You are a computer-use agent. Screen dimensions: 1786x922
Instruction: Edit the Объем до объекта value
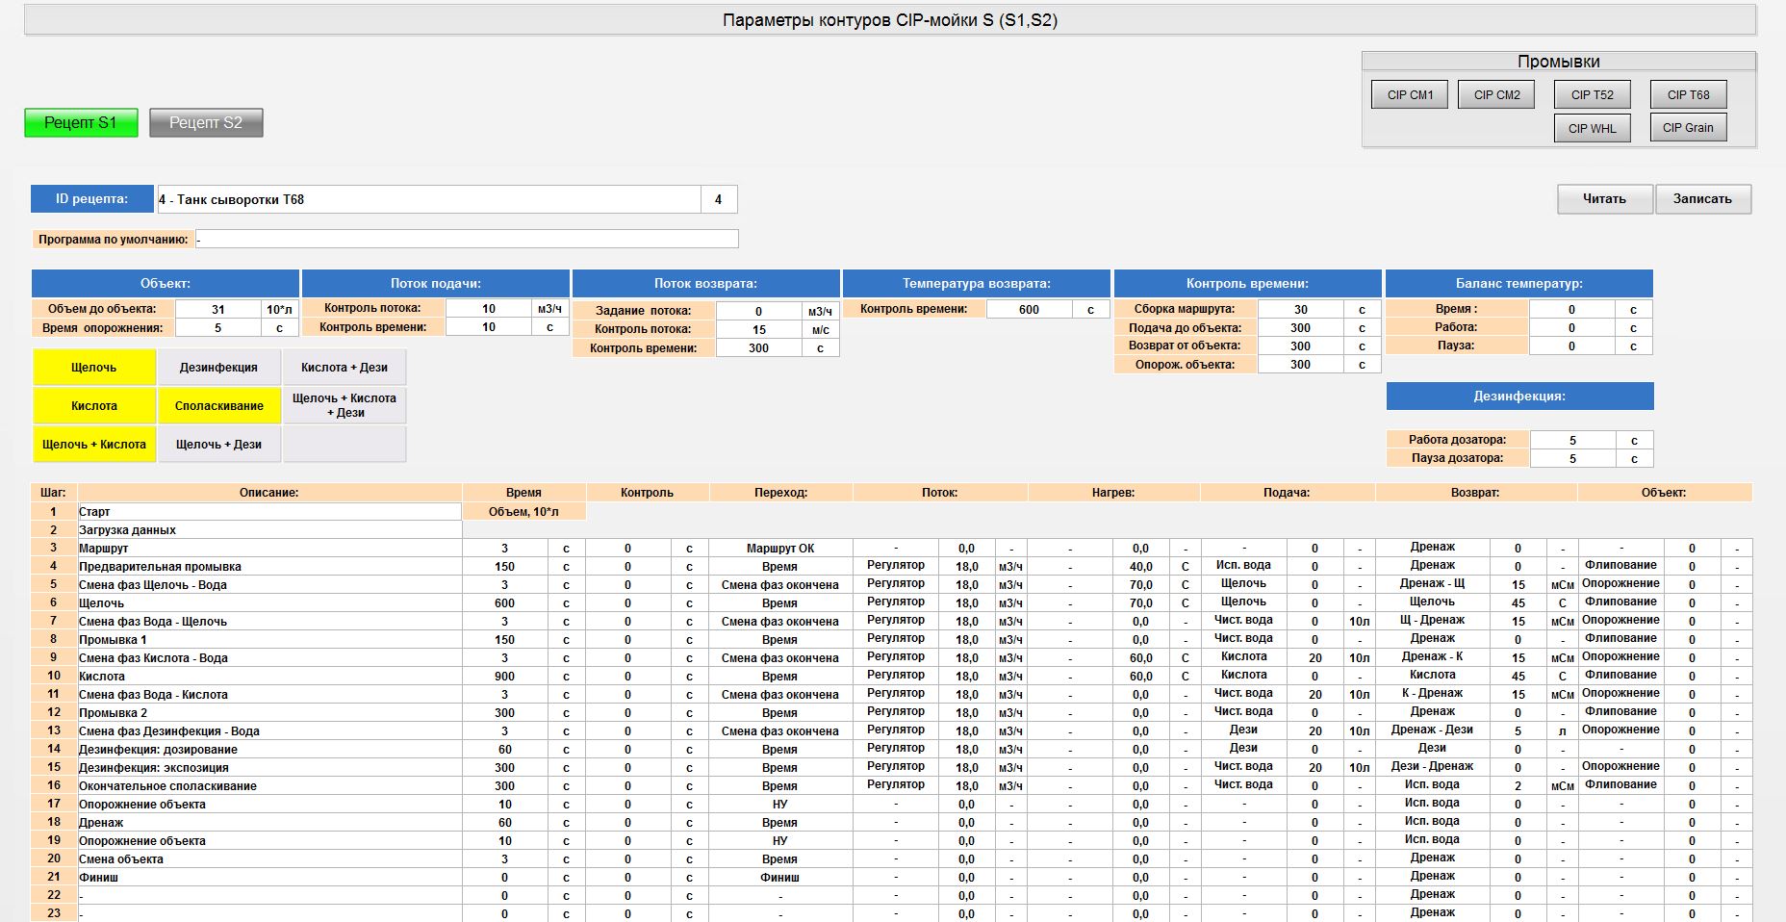[x=218, y=310]
